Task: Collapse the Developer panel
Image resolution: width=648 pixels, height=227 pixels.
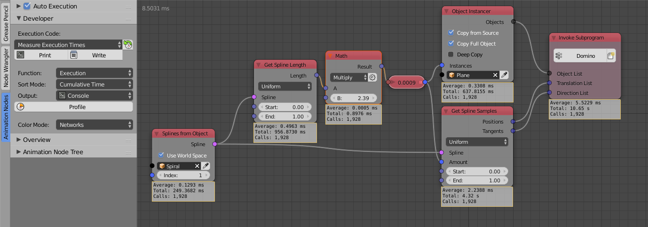Action: (x=19, y=18)
